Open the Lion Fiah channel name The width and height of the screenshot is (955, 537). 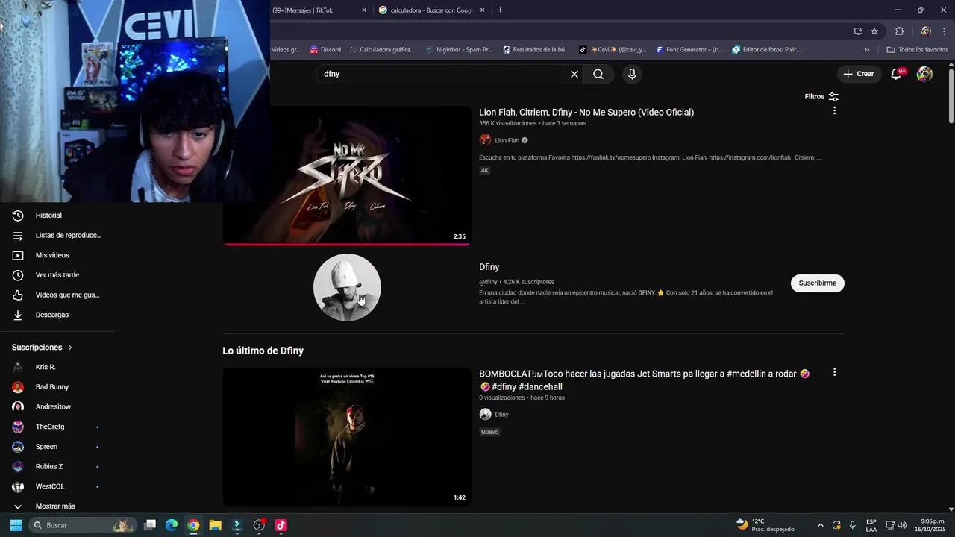[x=507, y=140]
